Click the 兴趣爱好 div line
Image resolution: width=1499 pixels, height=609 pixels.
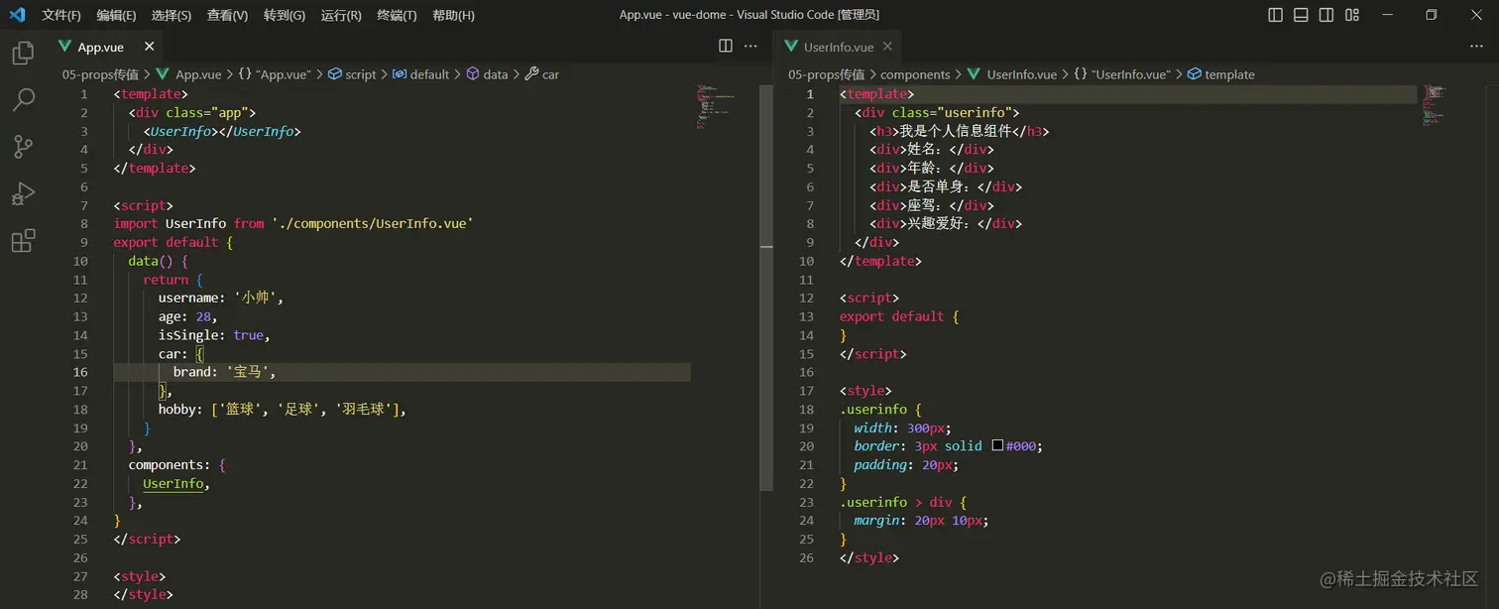(x=946, y=224)
